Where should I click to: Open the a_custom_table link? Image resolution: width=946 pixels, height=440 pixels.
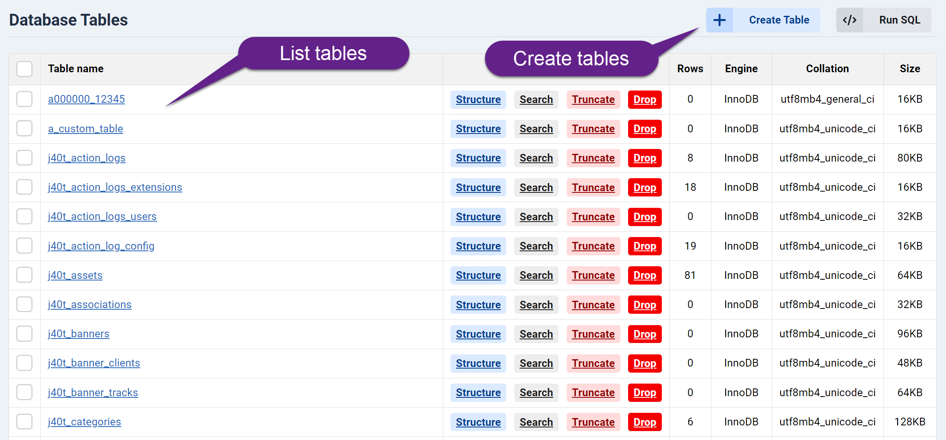[x=85, y=129]
